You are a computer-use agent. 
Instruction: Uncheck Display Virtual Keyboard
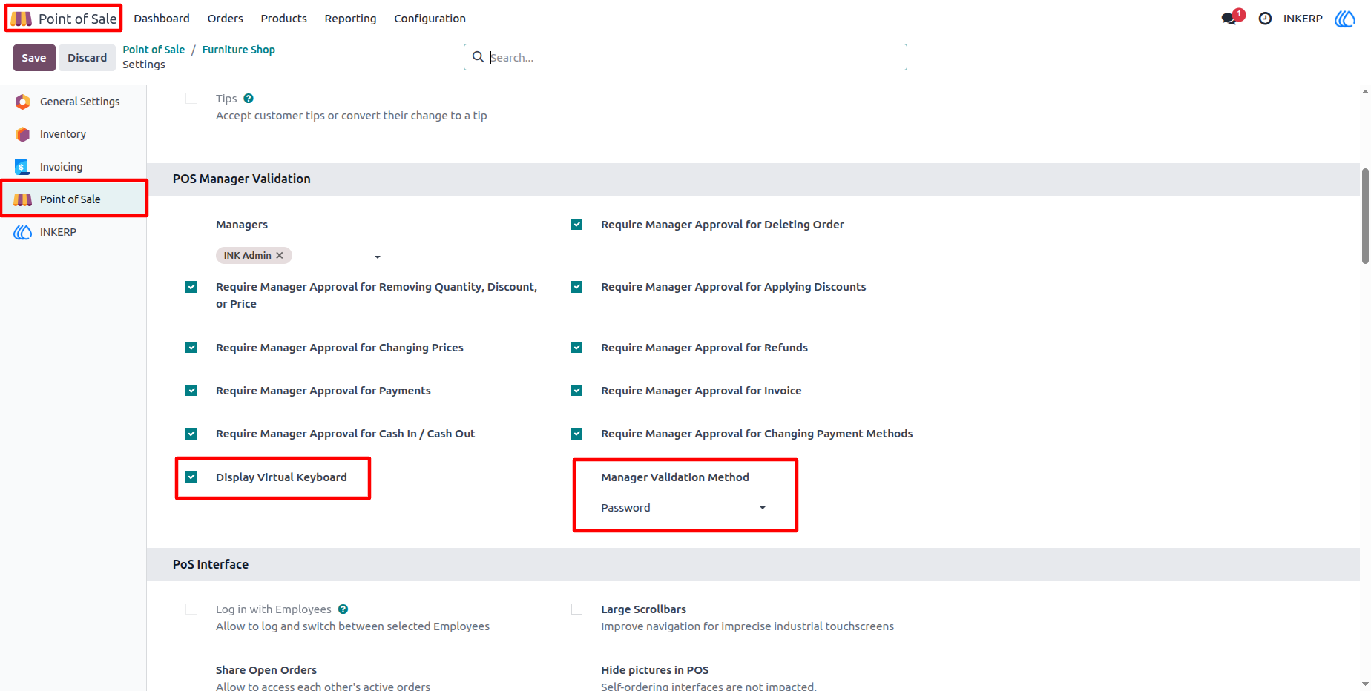tap(191, 477)
